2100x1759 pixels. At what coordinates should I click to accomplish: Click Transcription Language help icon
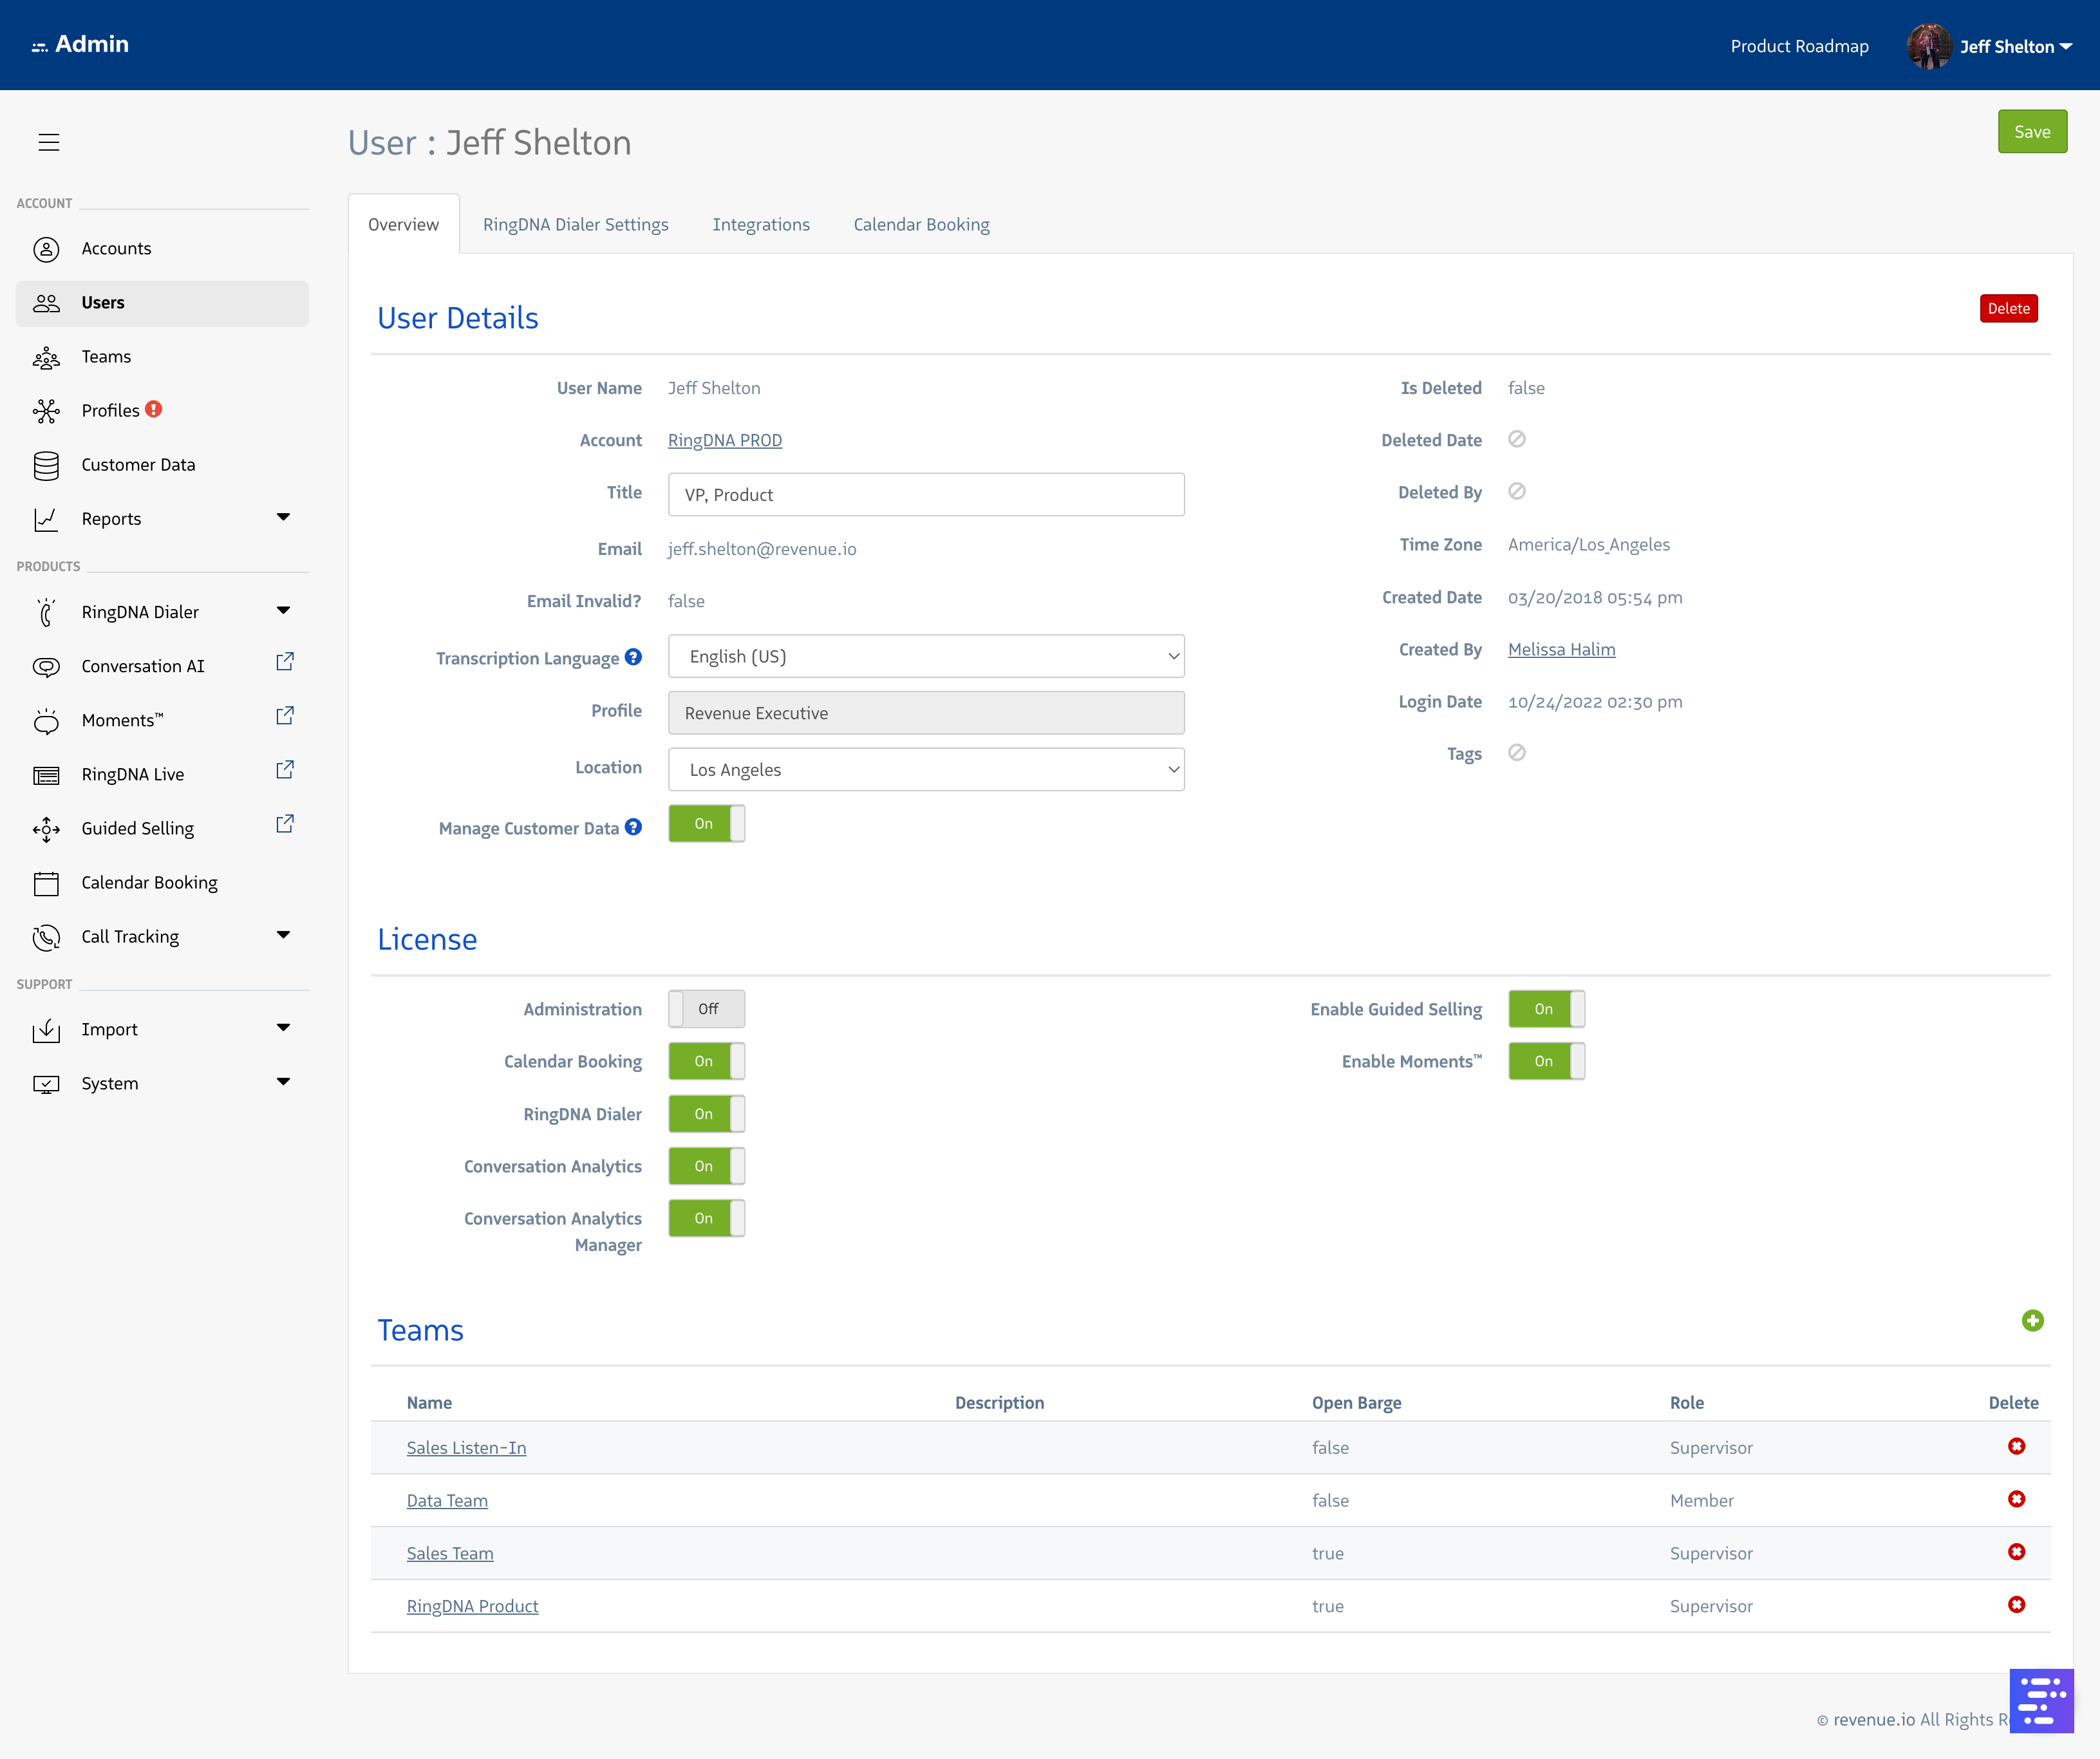tap(633, 657)
